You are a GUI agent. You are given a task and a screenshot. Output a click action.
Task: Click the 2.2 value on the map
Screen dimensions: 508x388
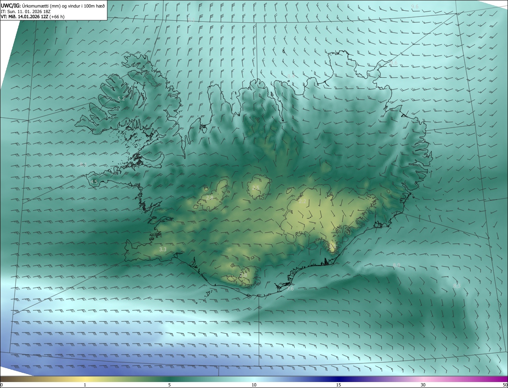[302, 202]
